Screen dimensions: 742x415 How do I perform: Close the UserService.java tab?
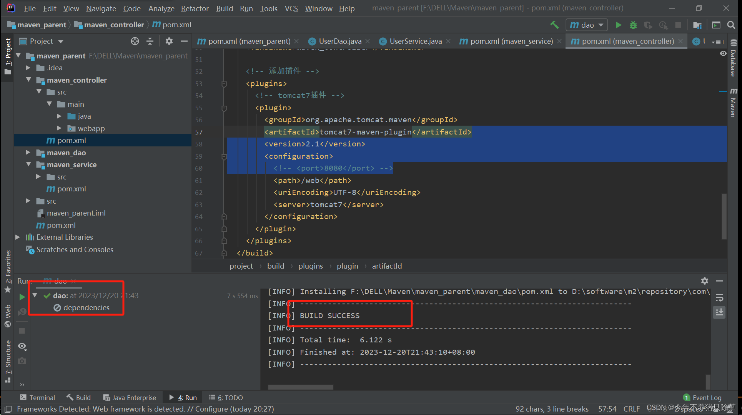(x=448, y=41)
